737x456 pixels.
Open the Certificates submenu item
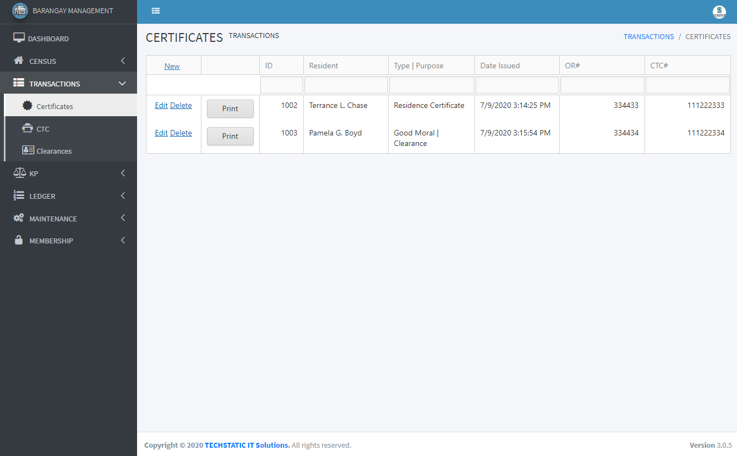70,106
